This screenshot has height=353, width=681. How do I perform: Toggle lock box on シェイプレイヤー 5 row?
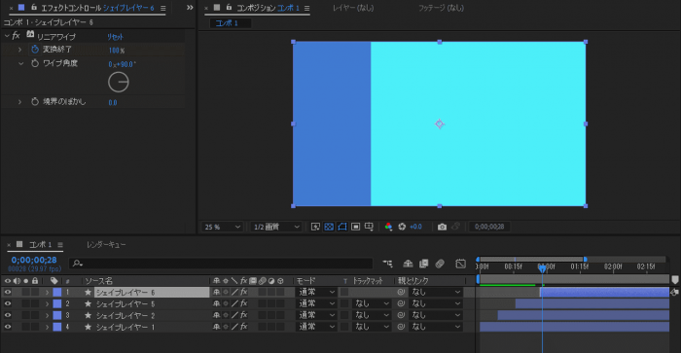tap(35, 303)
